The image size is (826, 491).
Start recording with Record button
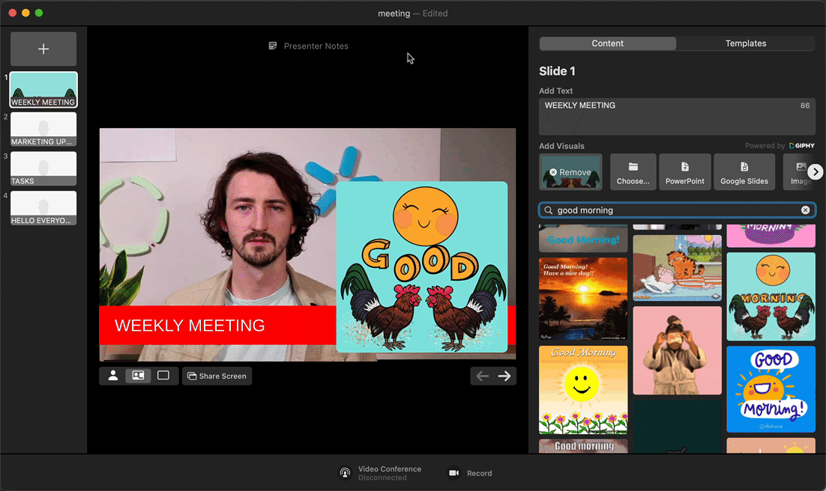click(x=470, y=473)
